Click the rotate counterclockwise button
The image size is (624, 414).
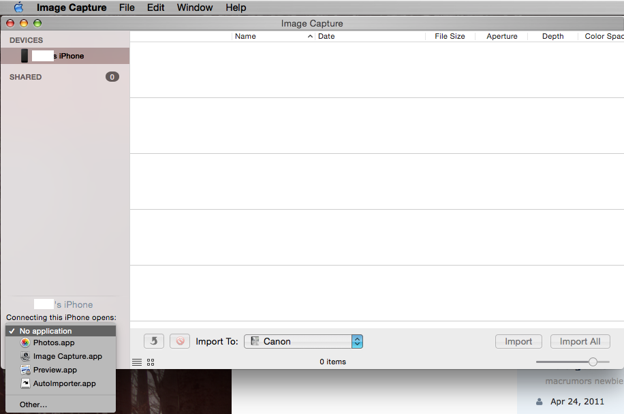154,341
